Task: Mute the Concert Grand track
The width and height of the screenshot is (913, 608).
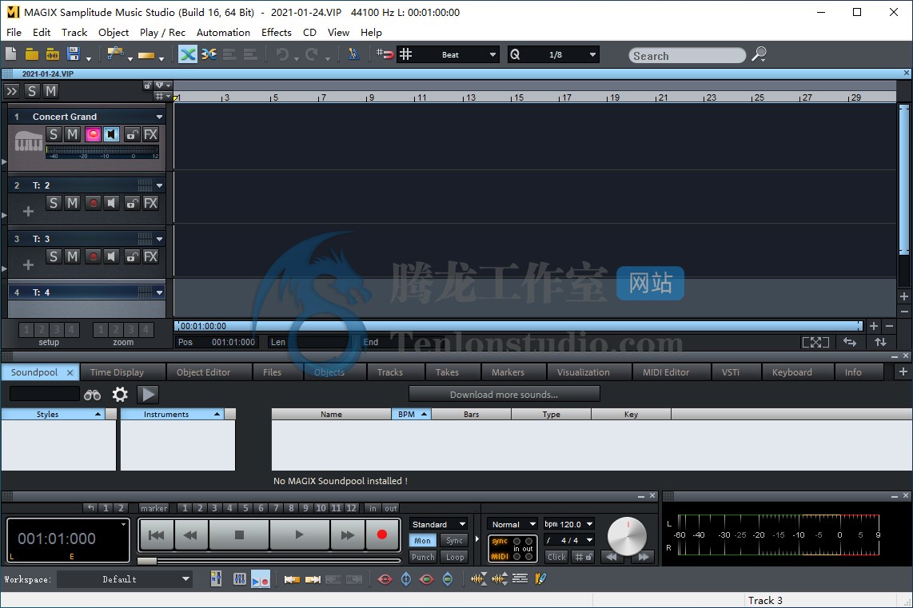Action: pos(72,135)
